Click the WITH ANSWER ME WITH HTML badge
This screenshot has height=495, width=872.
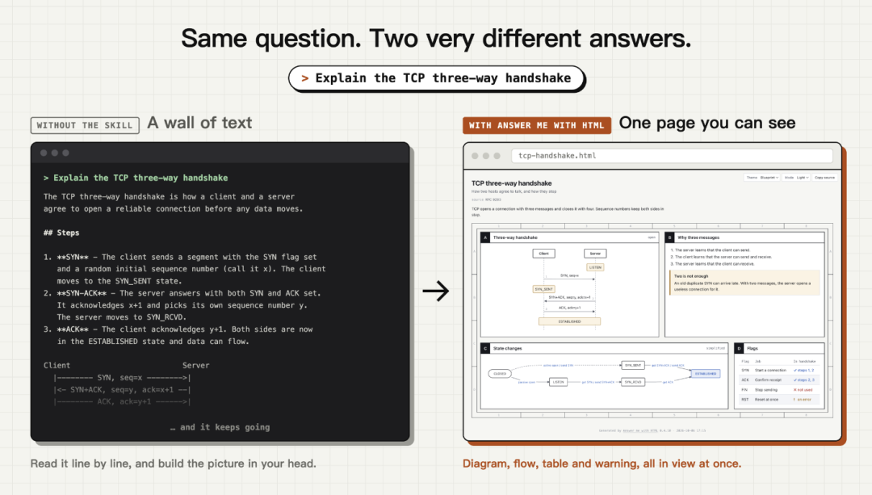tap(537, 125)
